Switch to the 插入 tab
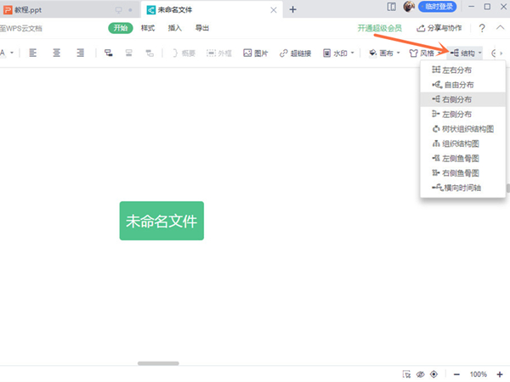 [175, 28]
